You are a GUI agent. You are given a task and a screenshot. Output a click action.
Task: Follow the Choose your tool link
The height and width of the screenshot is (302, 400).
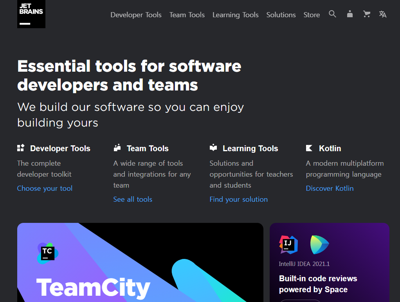click(x=45, y=188)
